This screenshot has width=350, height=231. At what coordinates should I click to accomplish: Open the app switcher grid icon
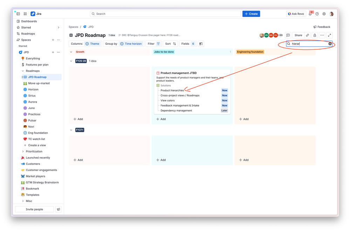25,14
